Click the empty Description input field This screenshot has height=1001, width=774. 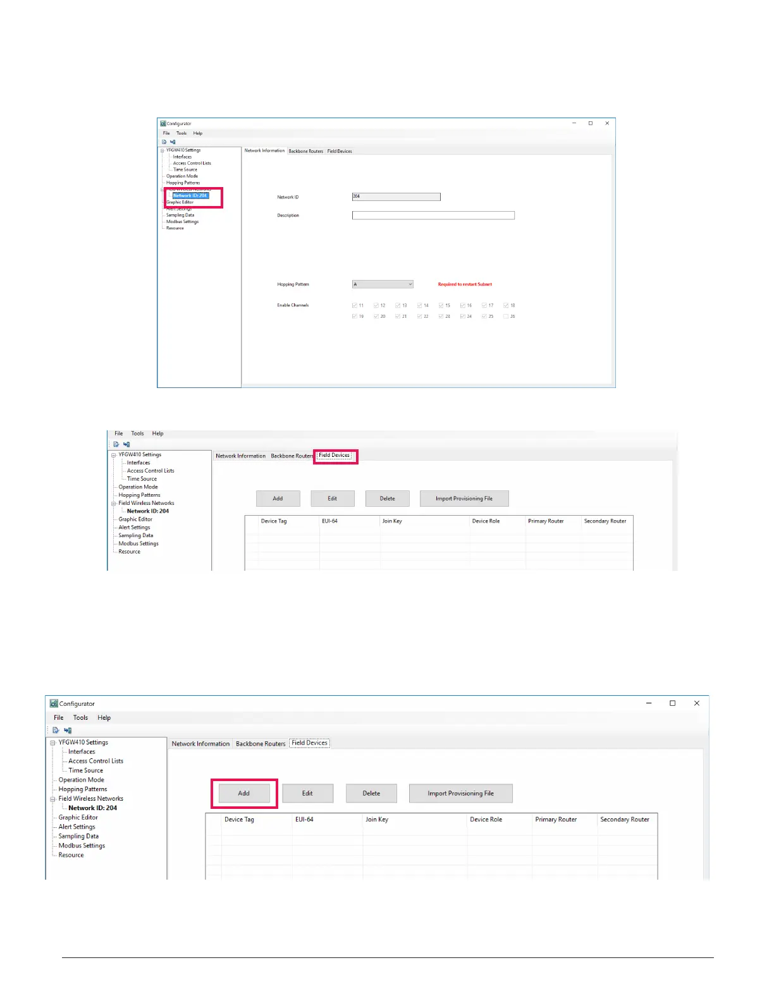(x=433, y=215)
